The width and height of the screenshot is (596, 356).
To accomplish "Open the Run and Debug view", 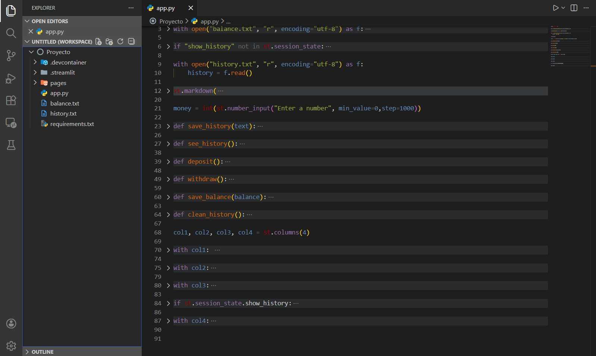I will [x=11, y=78].
